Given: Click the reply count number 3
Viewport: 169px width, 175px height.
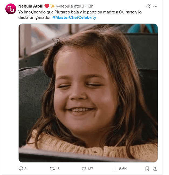Looking at the screenshot, I should (25, 169).
